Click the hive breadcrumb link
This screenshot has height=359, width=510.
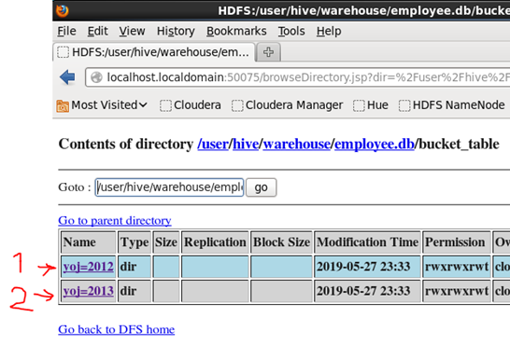pyautogui.click(x=246, y=145)
